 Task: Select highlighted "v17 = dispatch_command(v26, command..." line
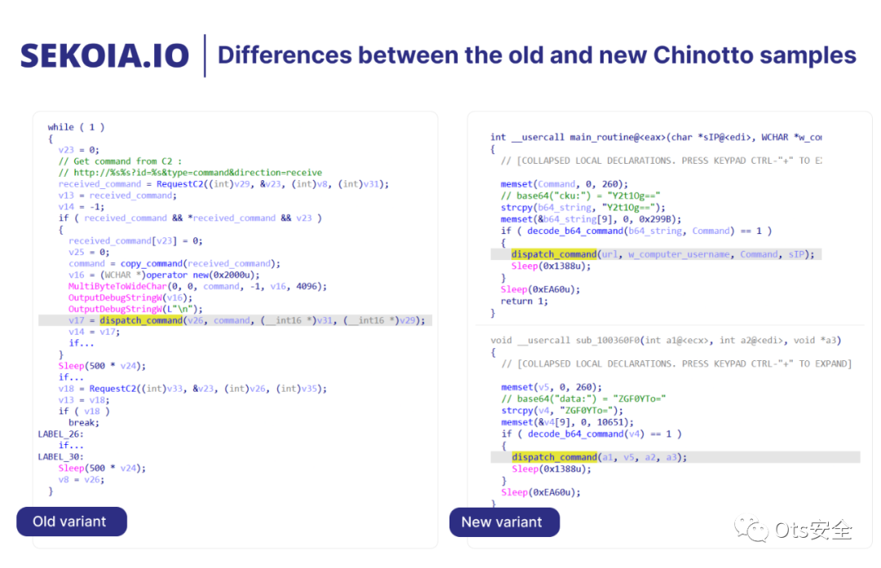click(x=236, y=320)
